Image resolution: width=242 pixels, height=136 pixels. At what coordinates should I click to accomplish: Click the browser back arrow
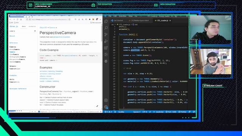[x=10, y=19]
